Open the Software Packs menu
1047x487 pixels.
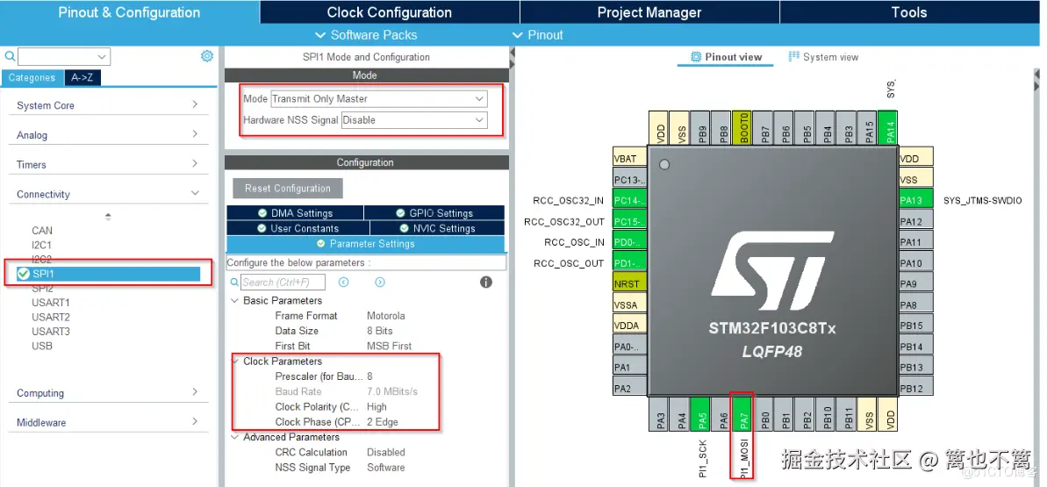(x=366, y=35)
